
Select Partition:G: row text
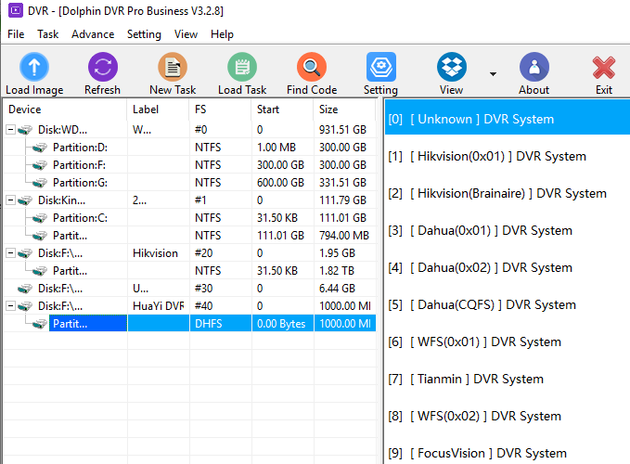80,183
